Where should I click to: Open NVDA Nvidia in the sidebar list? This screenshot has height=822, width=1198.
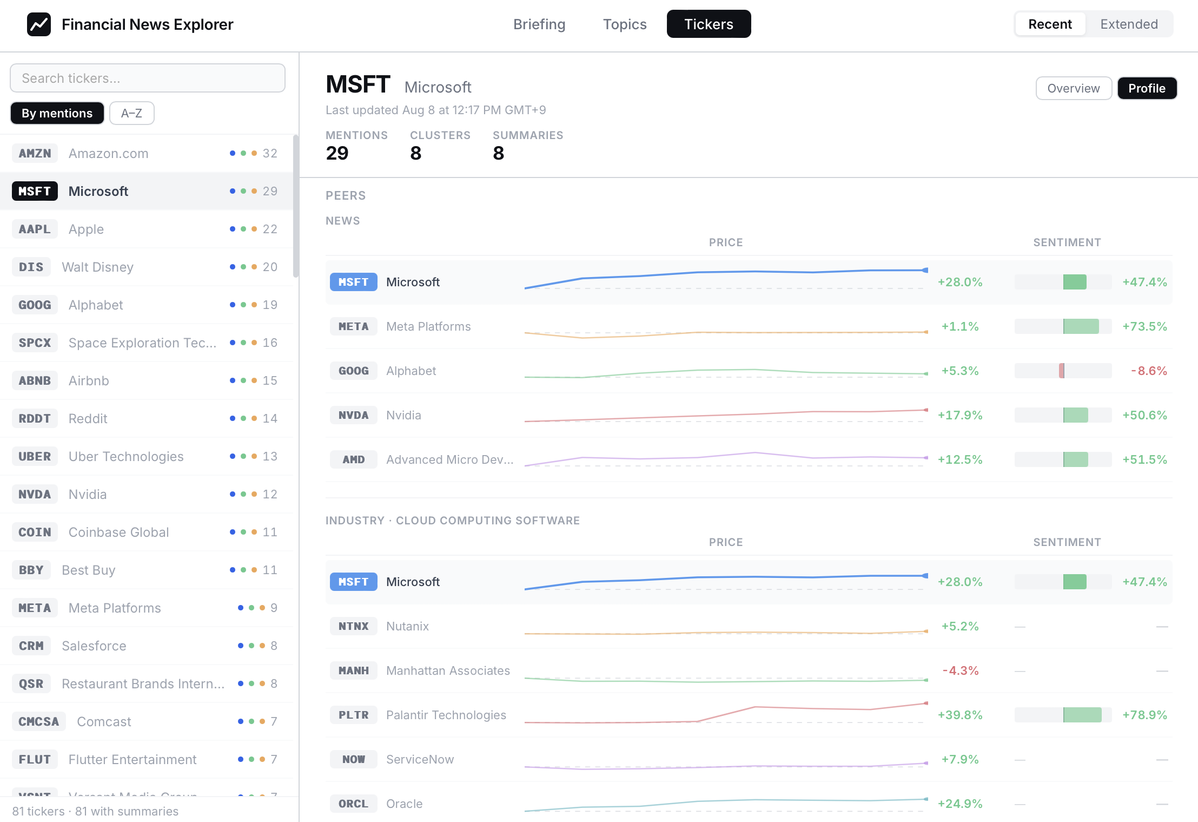tap(147, 494)
